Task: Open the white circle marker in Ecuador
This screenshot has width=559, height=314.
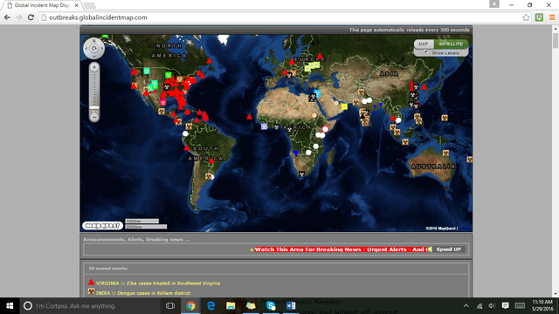Action: 185,133
